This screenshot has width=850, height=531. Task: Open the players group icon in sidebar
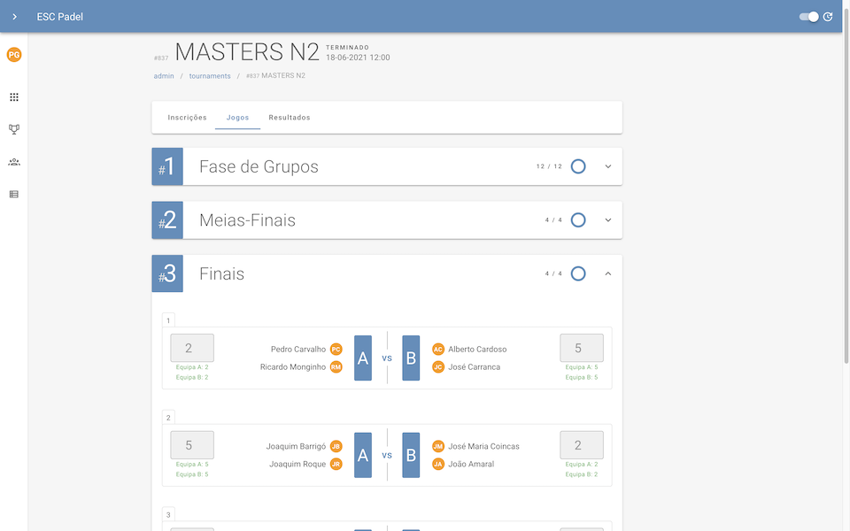(14, 162)
